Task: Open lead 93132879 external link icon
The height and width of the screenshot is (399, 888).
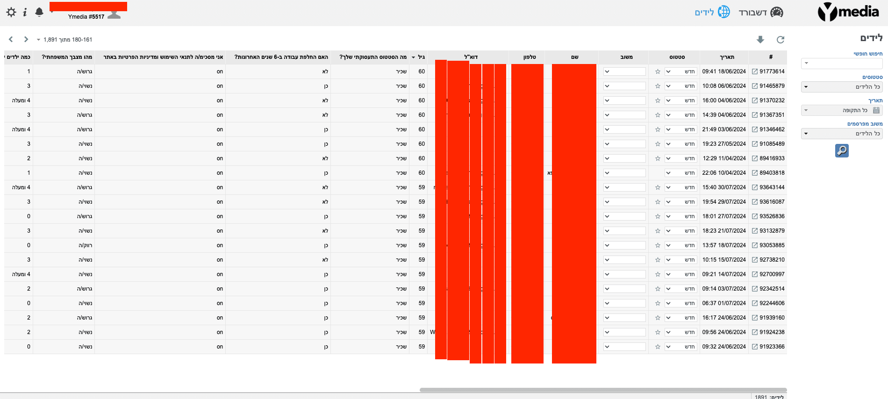Action: (x=755, y=231)
